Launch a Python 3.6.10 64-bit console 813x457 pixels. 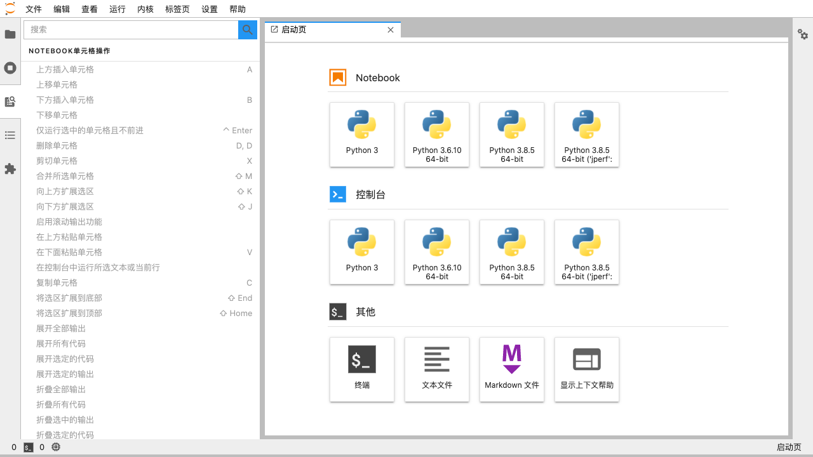[x=436, y=252]
